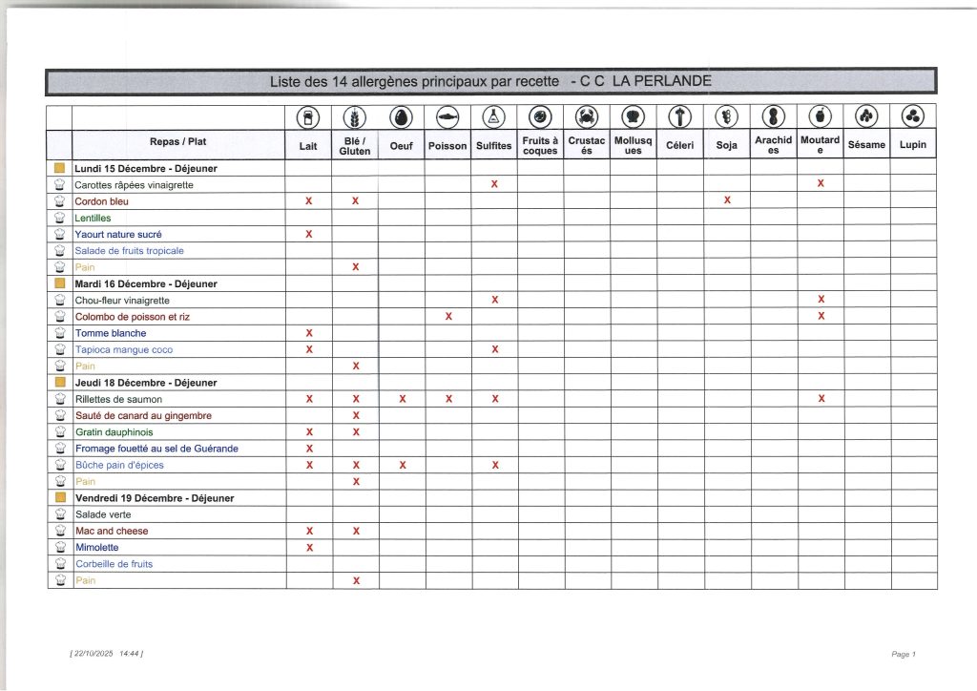977x691 pixels.
Task: Click the orange square beside Lundi 15 Décembre
Action: (x=59, y=169)
